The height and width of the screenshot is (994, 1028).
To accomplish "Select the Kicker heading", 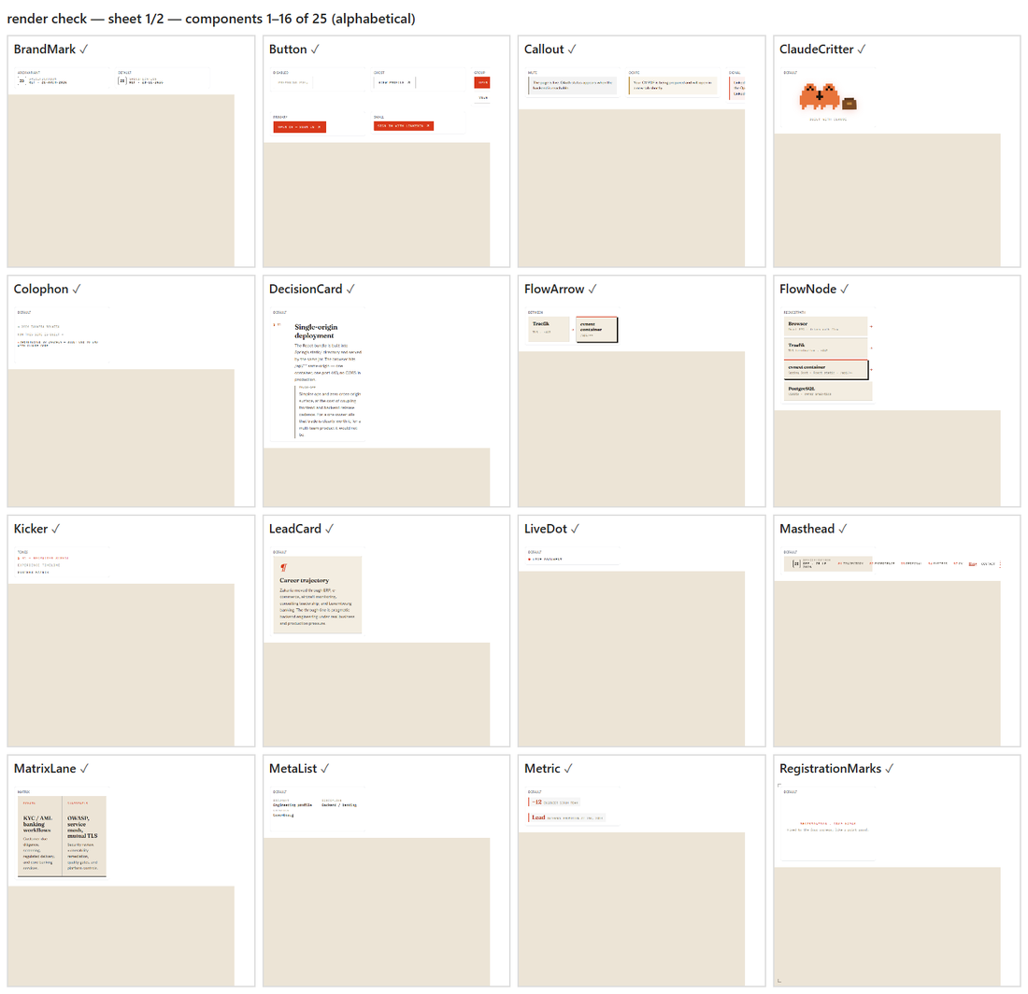I will coord(31,529).
